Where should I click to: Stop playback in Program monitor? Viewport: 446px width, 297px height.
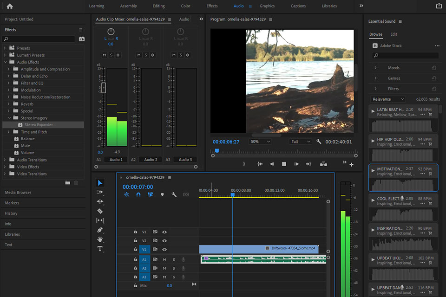click(284, 164)
